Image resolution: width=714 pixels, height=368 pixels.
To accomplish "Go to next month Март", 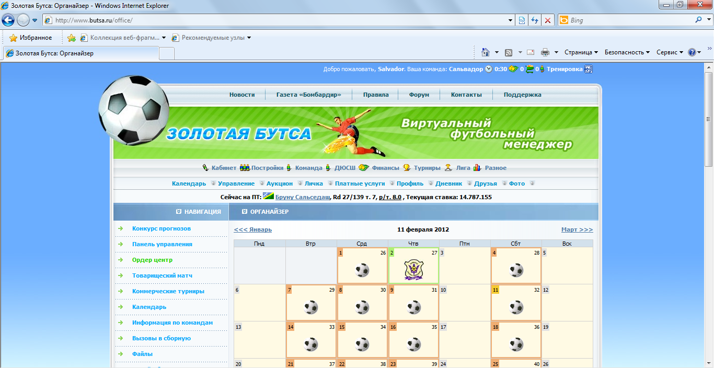I will (x=577, y=229).
